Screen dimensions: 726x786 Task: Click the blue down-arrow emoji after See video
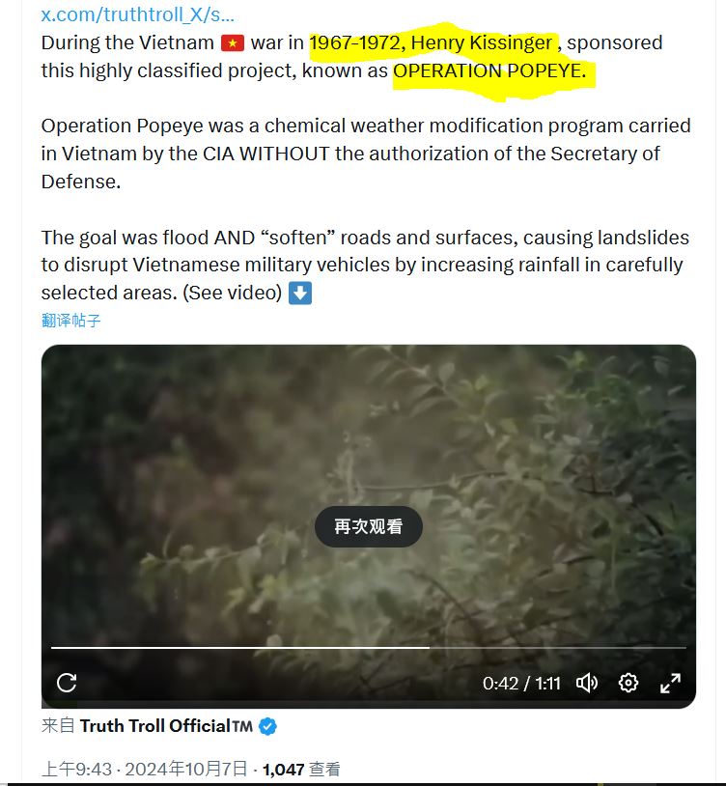pos(300,293)
